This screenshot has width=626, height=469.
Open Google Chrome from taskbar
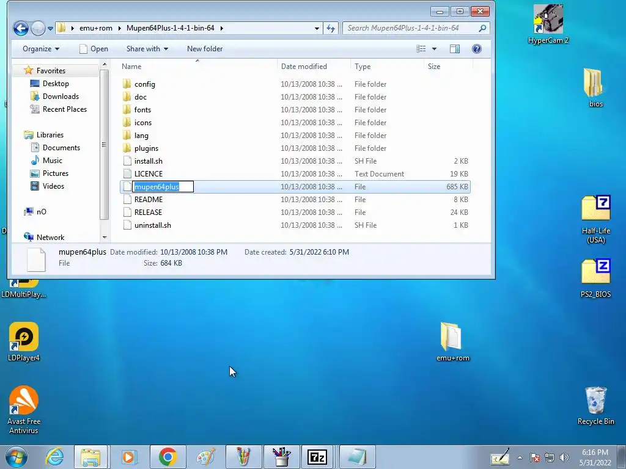coord(168,457)
